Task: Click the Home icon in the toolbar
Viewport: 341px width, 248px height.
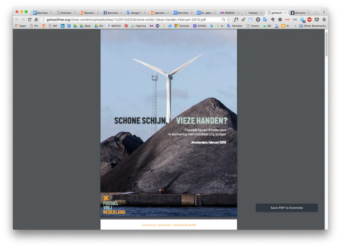Action: click(36, 19)
